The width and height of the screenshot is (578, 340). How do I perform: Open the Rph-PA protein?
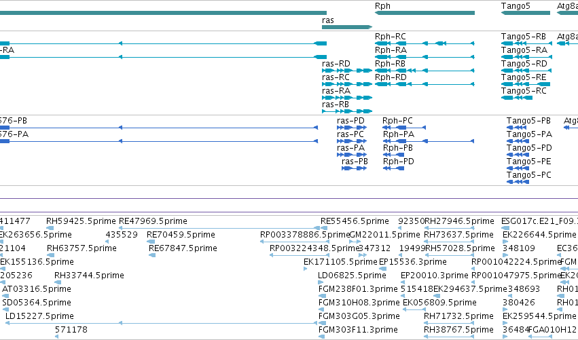399,134
